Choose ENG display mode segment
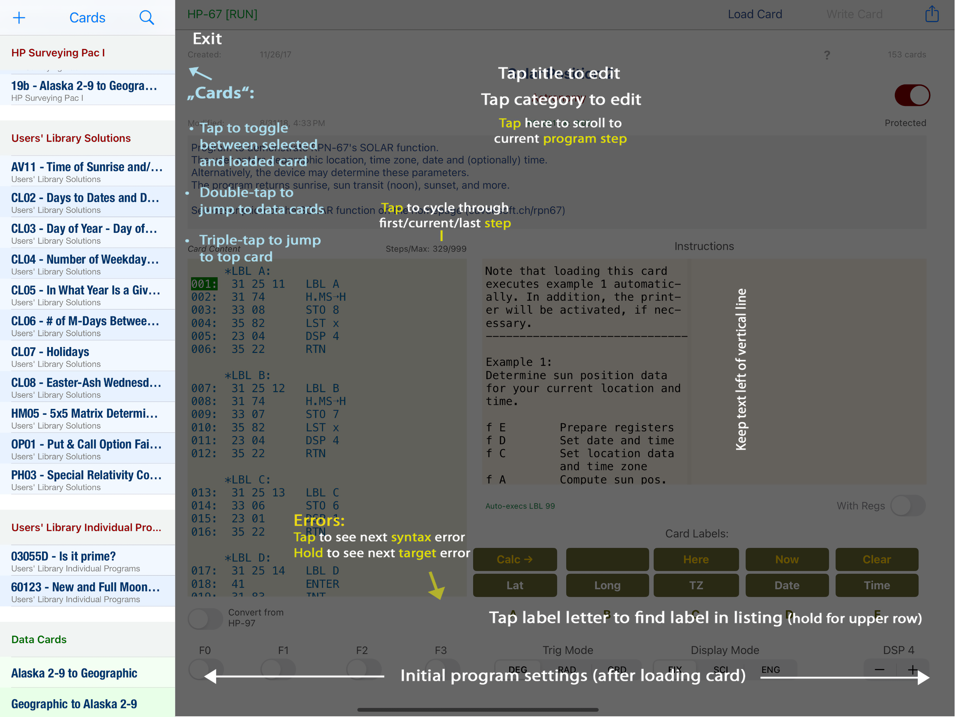 point(770,670)
